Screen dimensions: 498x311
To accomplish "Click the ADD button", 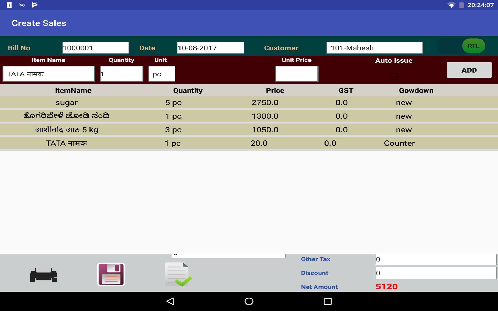I will [x=469, y=70].
